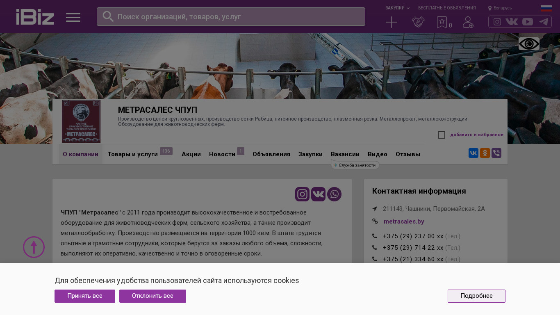Check добавить в избранное checkbox
This screenshot has width=560, height=315.
442,135
